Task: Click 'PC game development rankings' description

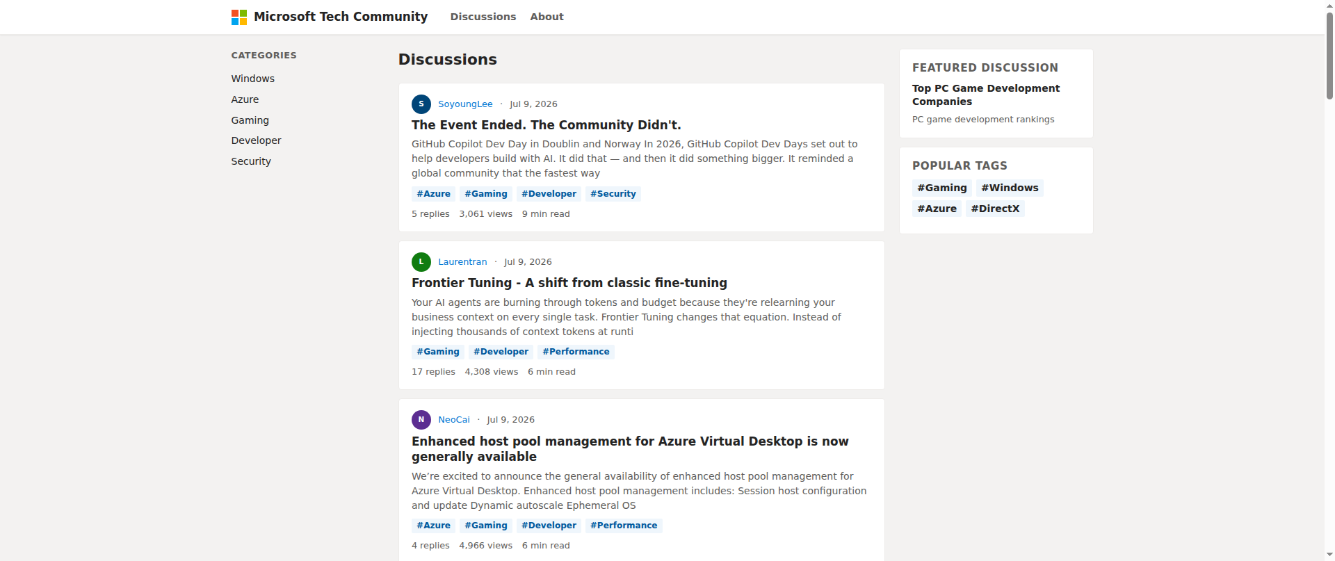Action: (x=983, y=120)
